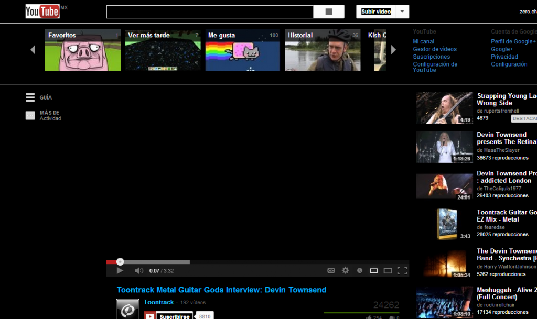
Task: Open the Guía menu icon
Action: coord(30,97)
